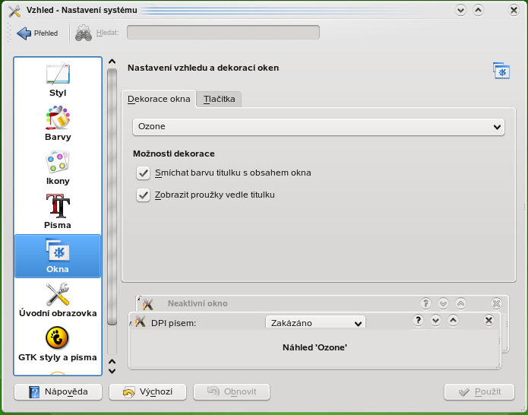
Task: Click help button in Neaktivní okno preview
Action: (425, 303)
